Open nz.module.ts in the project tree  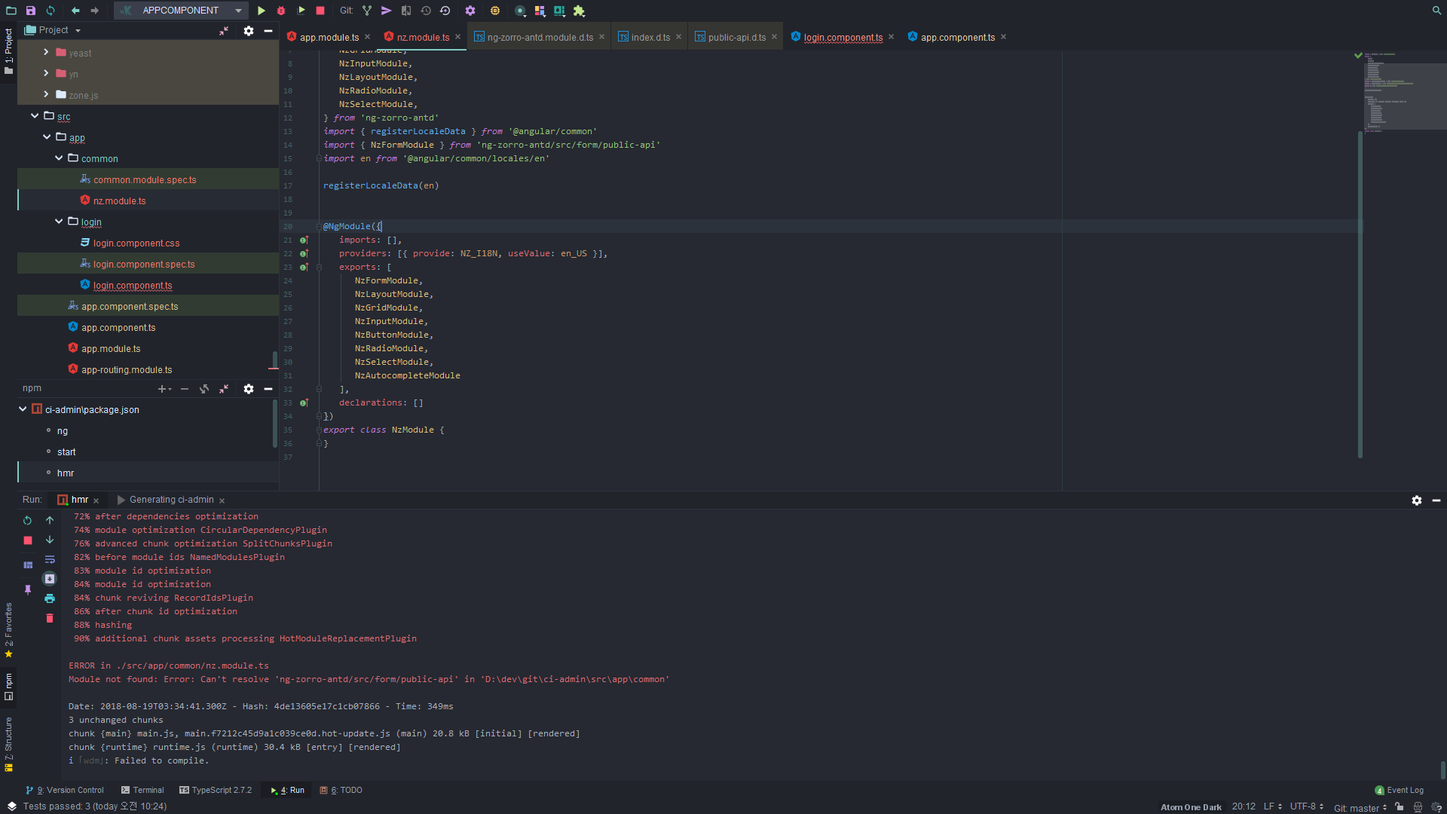point(119,201)
